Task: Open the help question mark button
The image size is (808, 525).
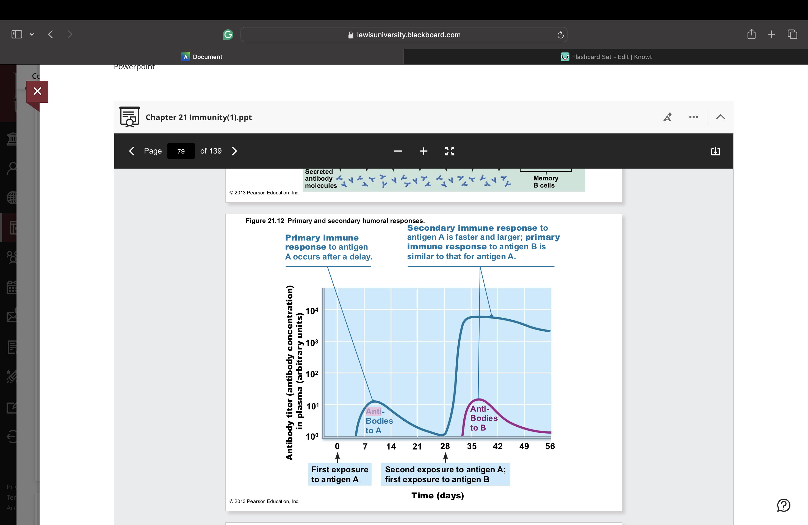Action: coord(784,505)
